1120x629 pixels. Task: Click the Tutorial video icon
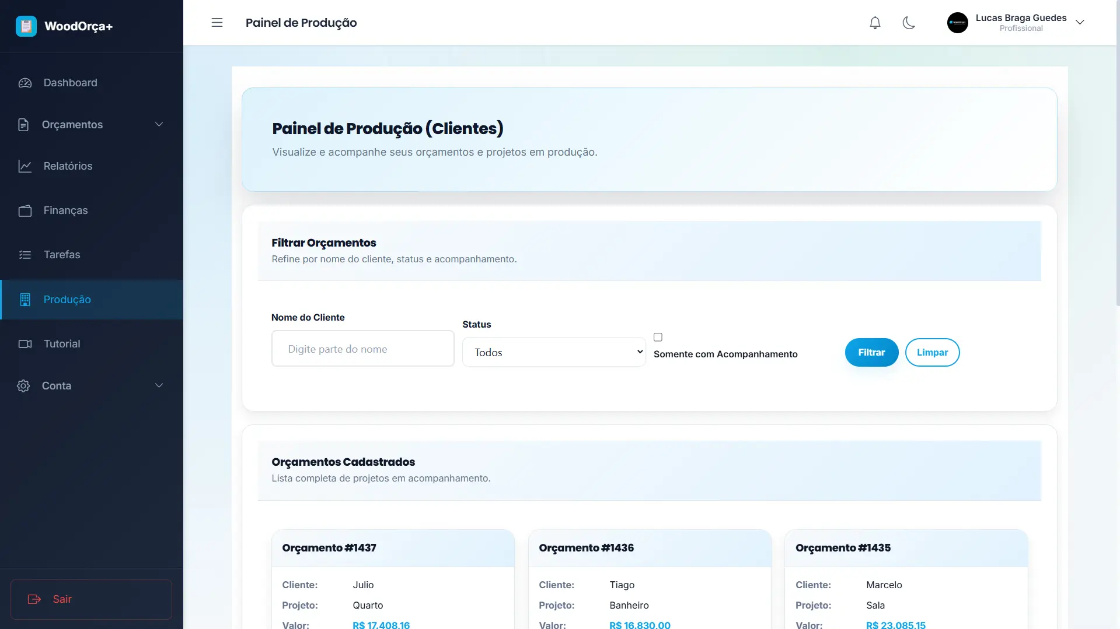(25, 344)
